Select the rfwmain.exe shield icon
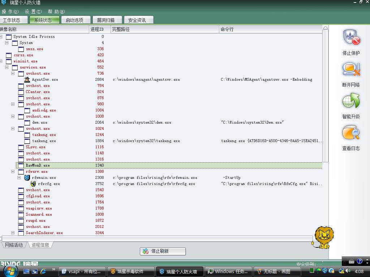 [x=27, y=177]
